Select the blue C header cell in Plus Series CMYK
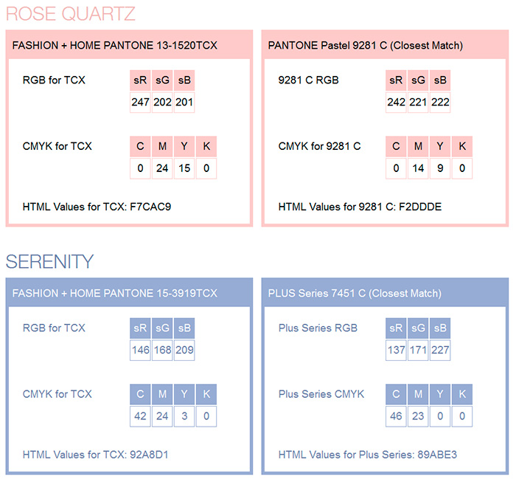The width and height of the screenshot is (516, 482). (x=396, y=394)
